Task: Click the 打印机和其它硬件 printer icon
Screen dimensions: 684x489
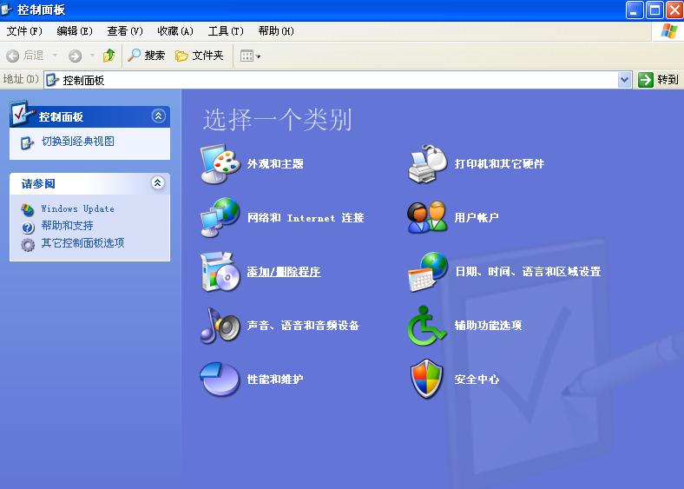Action: pyautogui.click(x=427, y=164)
